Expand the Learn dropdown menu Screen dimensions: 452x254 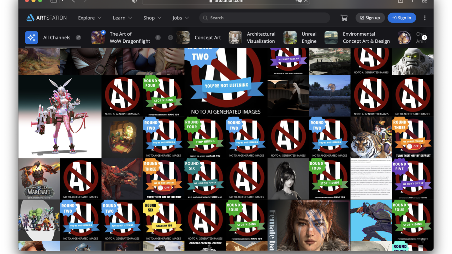tap(122, 18)
